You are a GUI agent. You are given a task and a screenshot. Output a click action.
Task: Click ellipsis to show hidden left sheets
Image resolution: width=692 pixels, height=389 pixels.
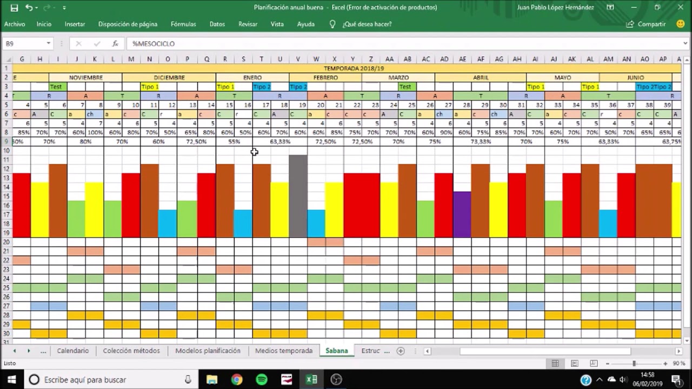tap(43, 351)
